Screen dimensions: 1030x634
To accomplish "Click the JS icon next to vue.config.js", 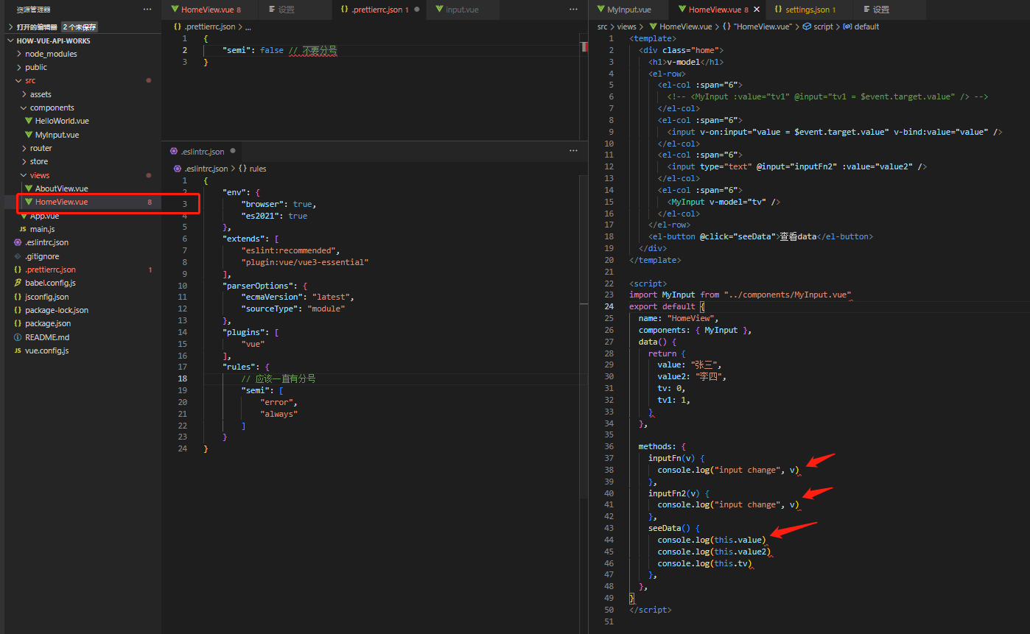I will click(18, 351).
